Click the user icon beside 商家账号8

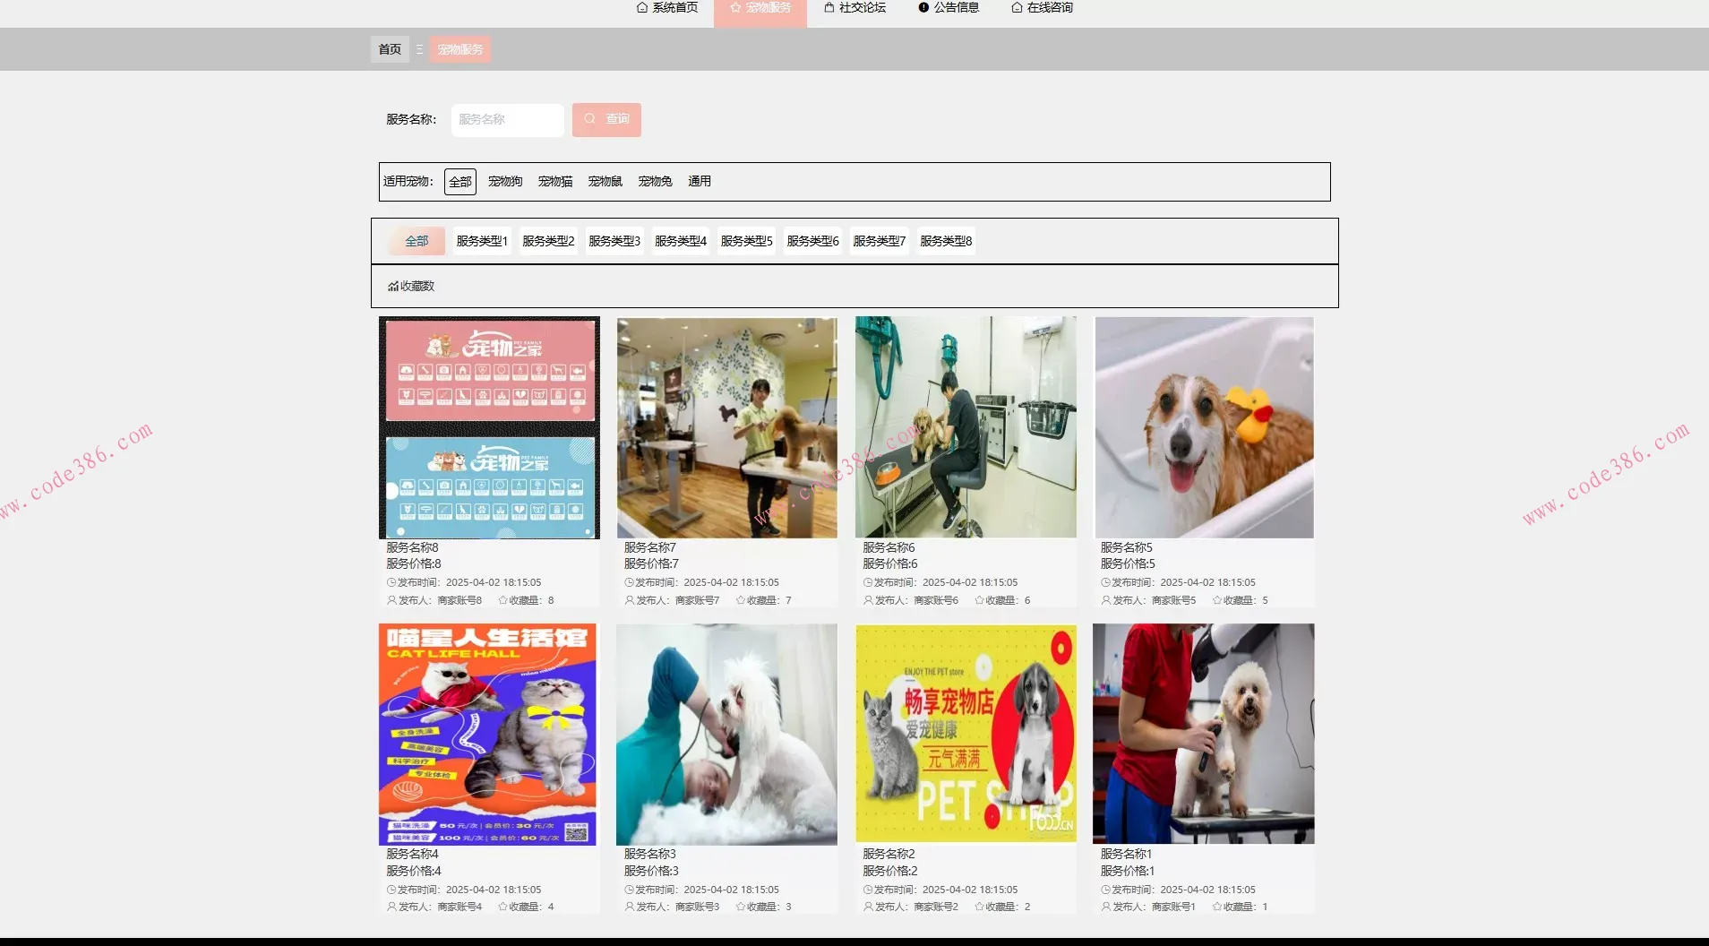tap(391, 600)
